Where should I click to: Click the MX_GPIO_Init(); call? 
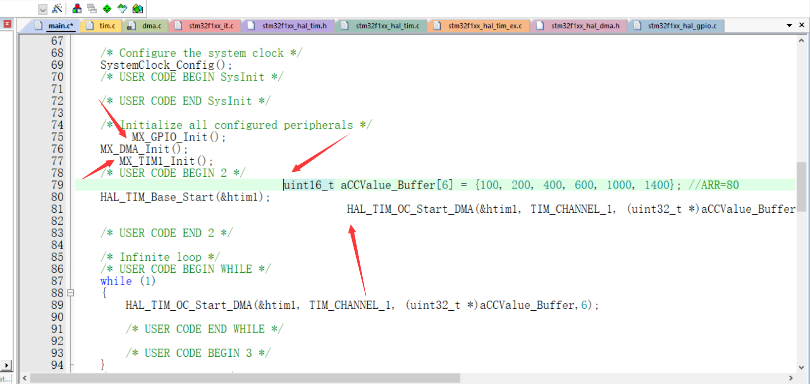tap(179, 137)
